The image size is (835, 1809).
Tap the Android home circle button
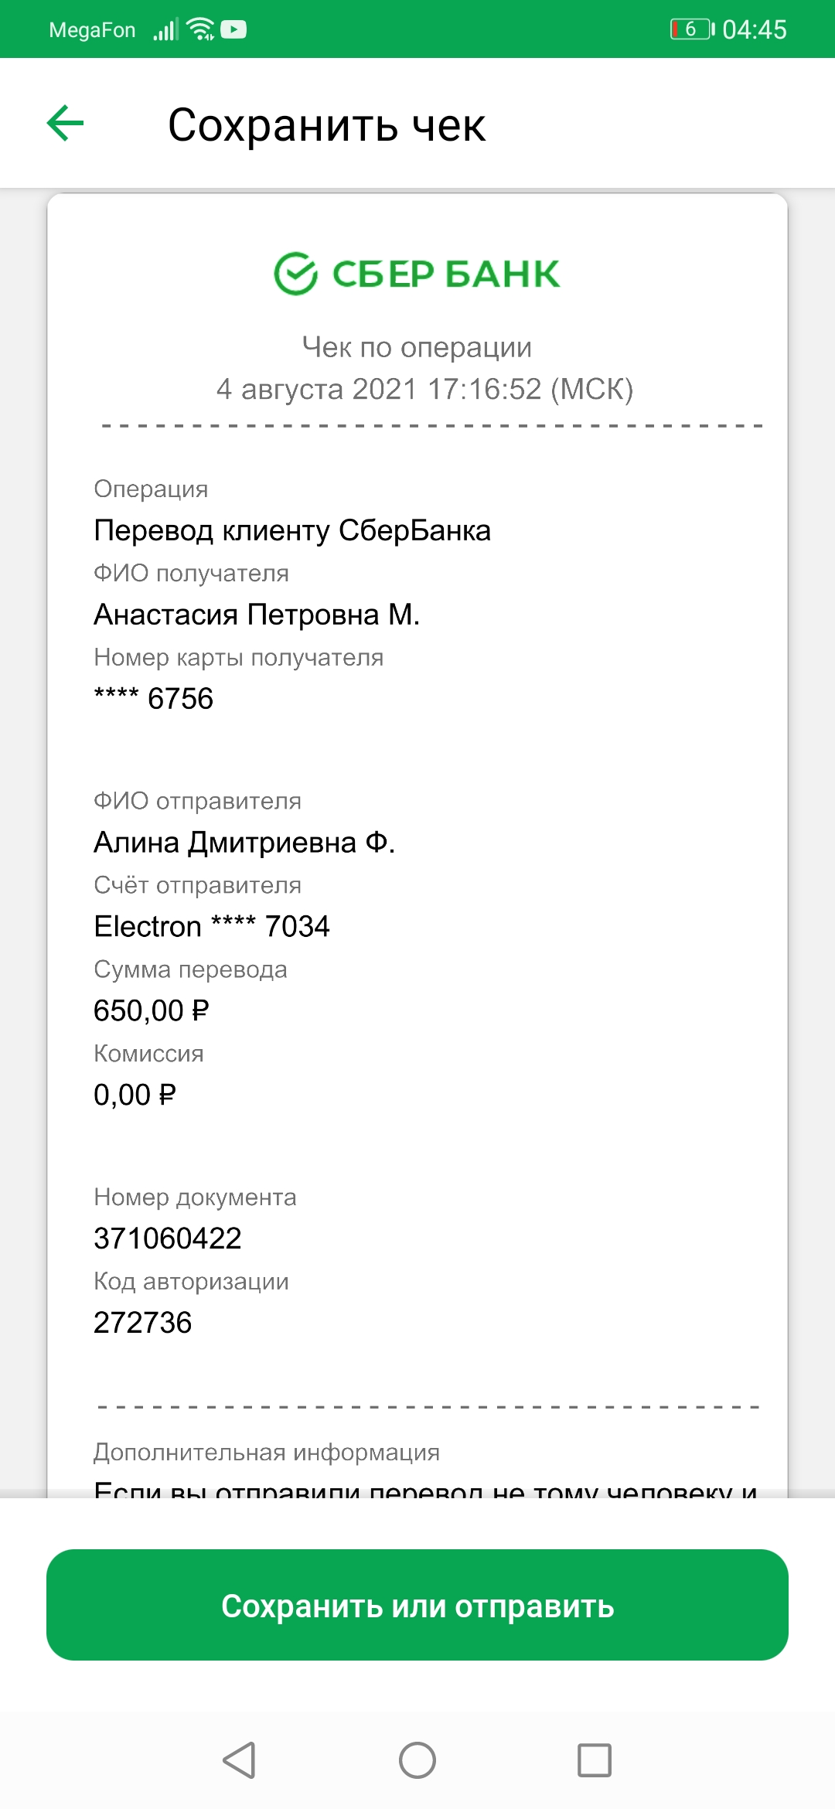[x=417, y=1760]
